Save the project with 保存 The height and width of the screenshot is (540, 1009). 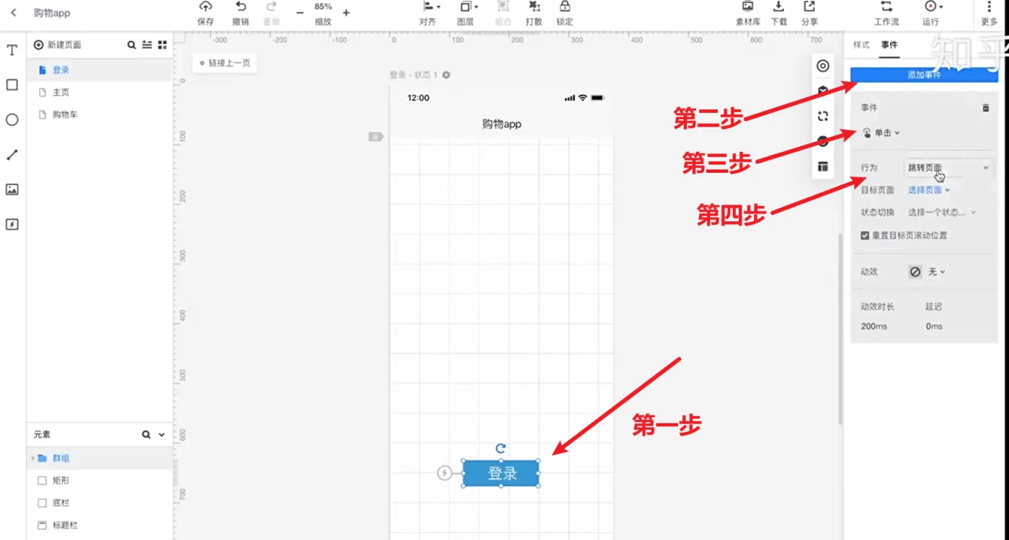[x=205, y=14]
